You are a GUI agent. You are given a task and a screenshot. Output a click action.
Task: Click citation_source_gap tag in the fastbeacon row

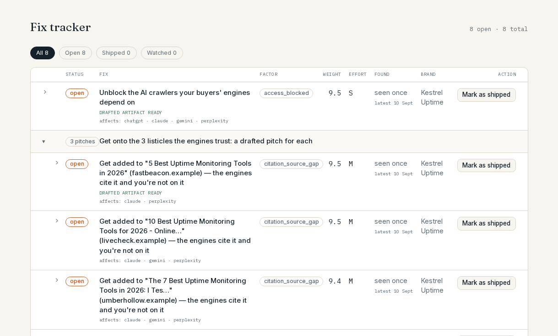[291, 164]
